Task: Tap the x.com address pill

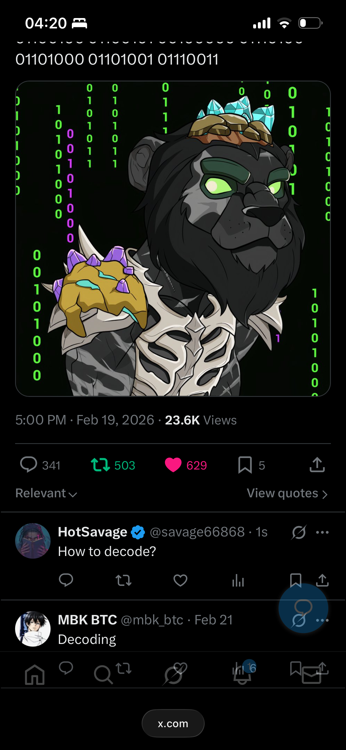Action: point(173,723)
